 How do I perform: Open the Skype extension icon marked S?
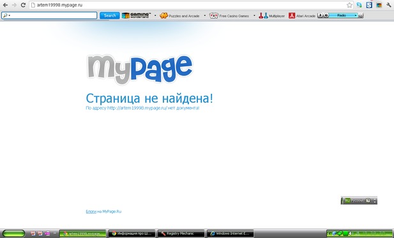click(369, 4)
